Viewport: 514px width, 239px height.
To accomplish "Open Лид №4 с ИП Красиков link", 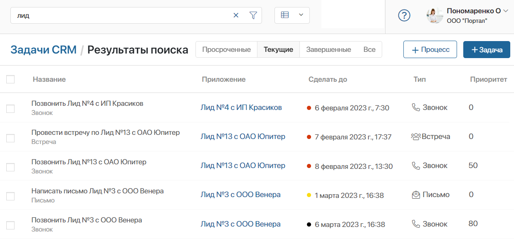I will tap(241, 107).
